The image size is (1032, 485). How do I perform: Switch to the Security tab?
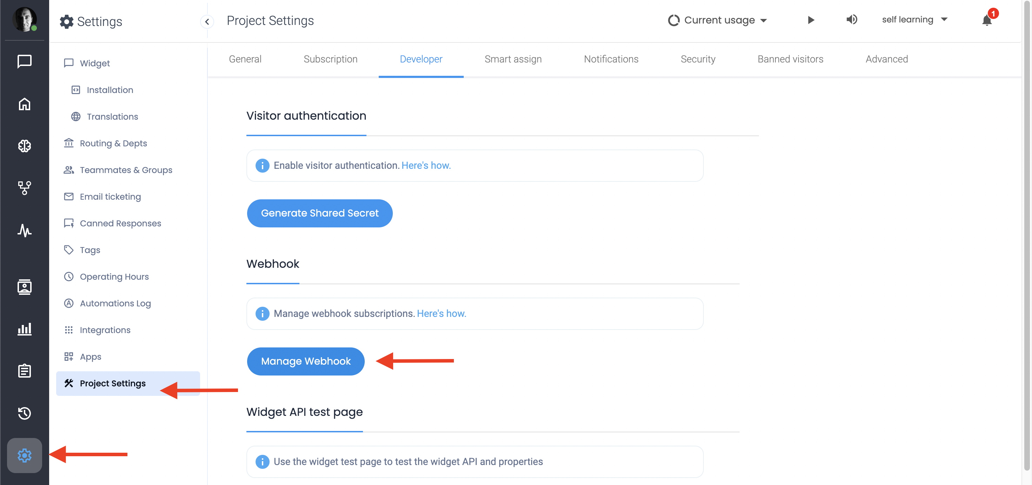point(697,59)
